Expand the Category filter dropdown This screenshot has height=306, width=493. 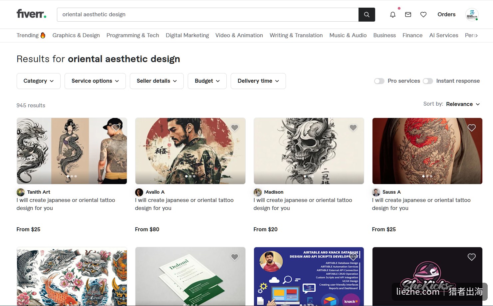click(x=39, y=81)
